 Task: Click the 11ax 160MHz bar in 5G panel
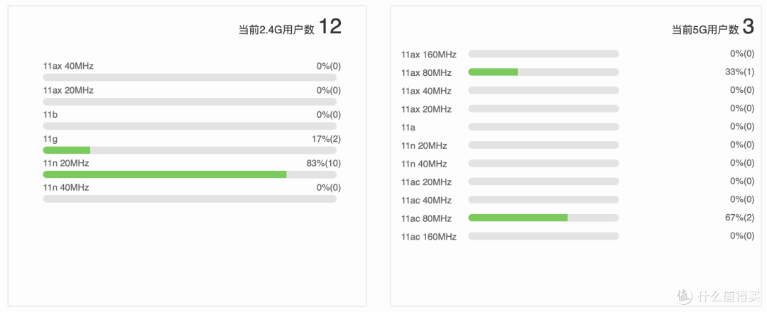point(543,54)
